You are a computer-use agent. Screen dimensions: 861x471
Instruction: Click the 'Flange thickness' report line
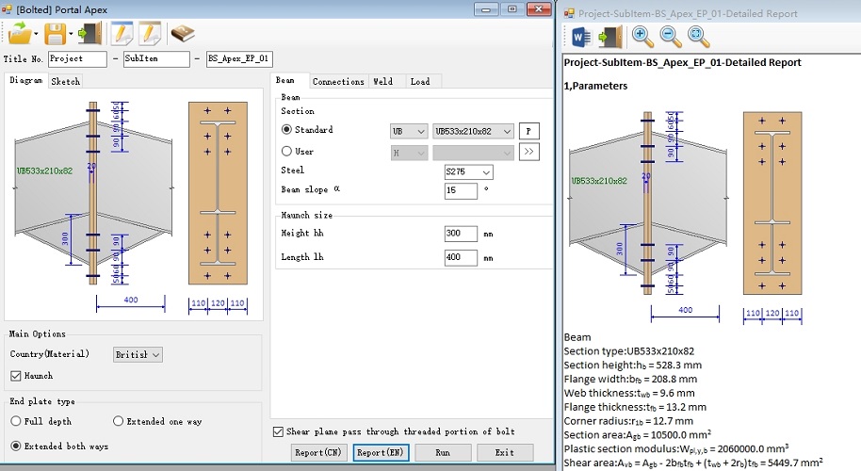635,407
